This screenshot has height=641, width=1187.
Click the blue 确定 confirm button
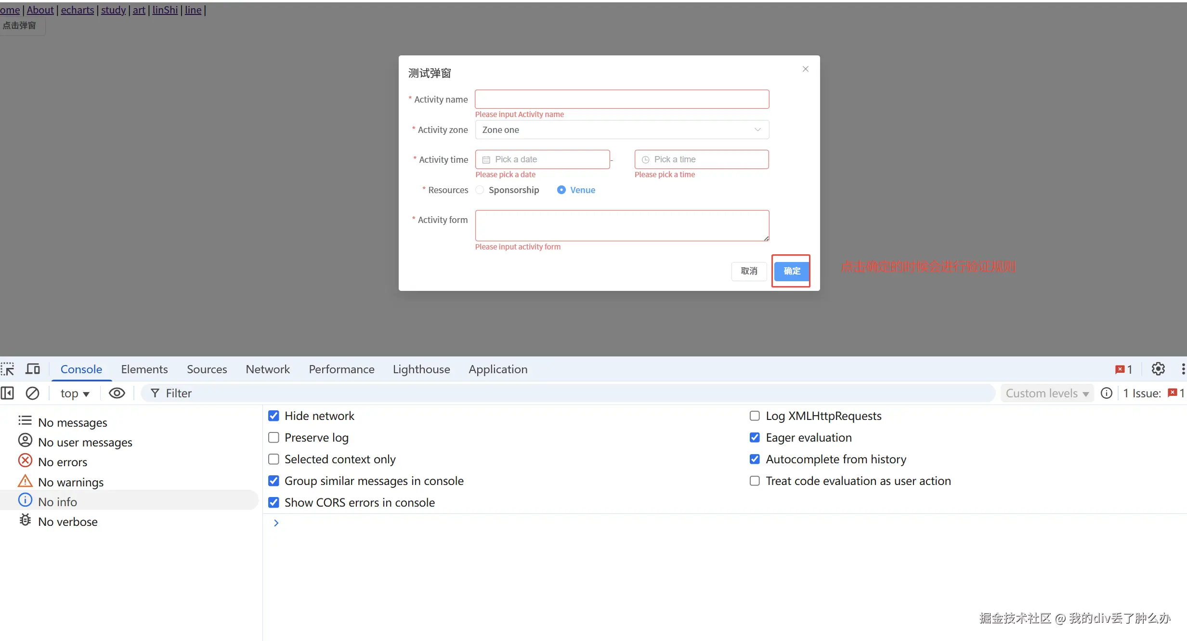[x=791, y=271]
